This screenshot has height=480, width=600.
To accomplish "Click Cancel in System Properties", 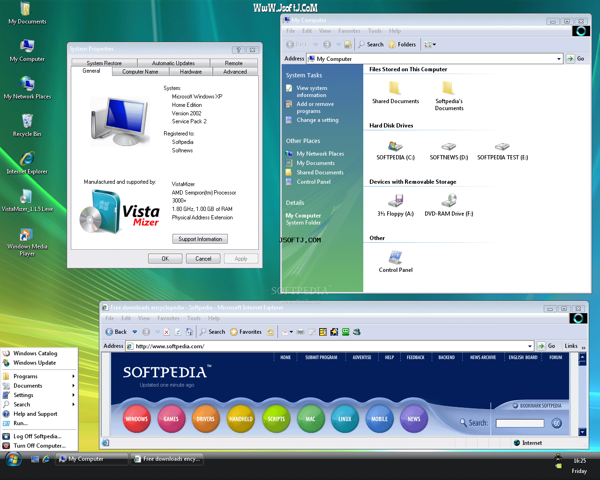I will (203, 259).
